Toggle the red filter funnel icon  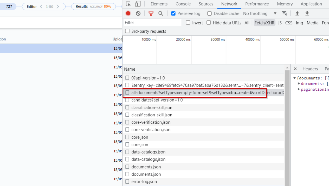pyautogui.click(x=151, y=14)
